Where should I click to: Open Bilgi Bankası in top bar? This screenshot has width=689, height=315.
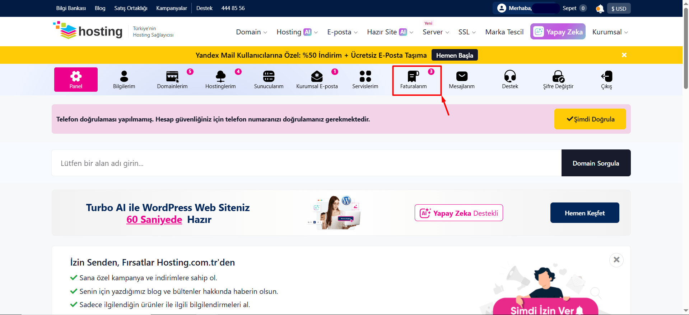(x=71, y=8)
